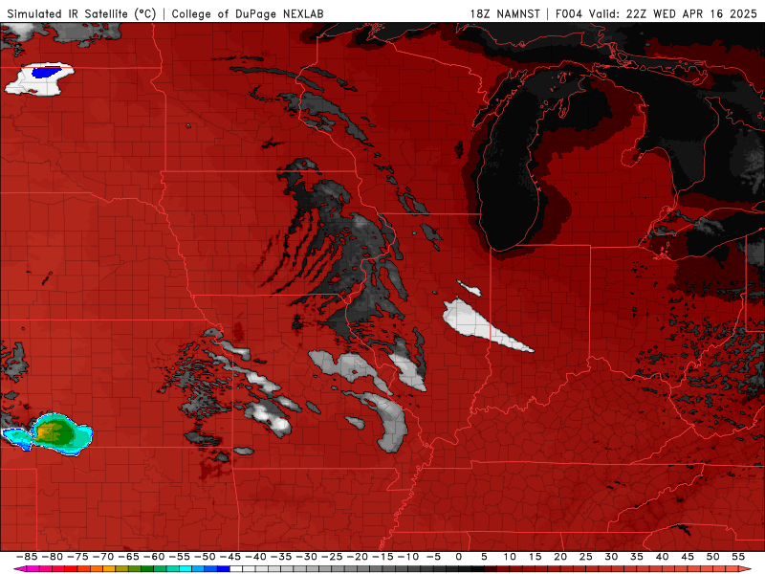Select the -25 value on the temperature scale
Viewport: 765px width, 574px height.
[x=331, y=557]
